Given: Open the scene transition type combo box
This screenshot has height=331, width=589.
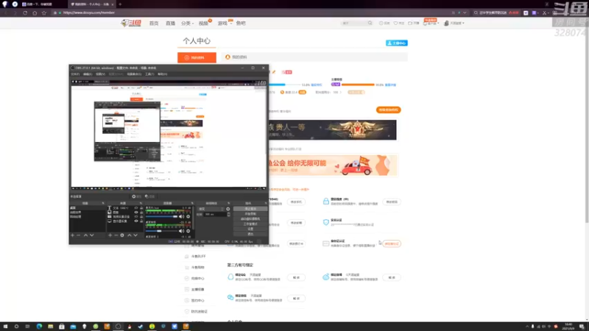Looking at the screenshot, I should click(x=211, y=209).
